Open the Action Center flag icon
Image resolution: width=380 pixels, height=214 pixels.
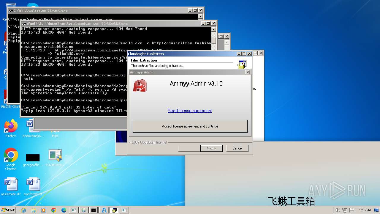click(x=351, y=210)
